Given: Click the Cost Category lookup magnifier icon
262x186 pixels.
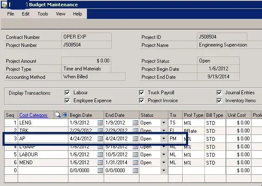Looking at the screenshot, I should point(58,115).
